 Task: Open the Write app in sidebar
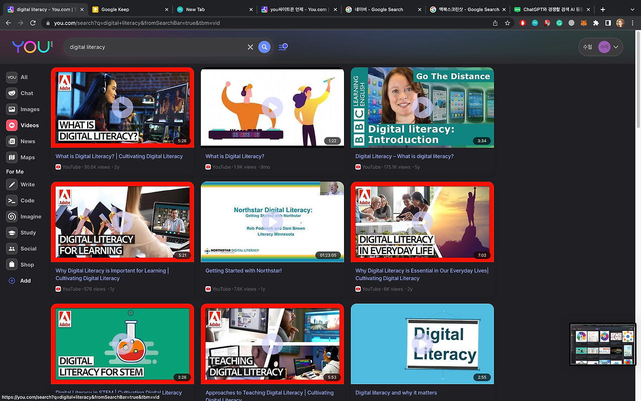coord(21,184)
